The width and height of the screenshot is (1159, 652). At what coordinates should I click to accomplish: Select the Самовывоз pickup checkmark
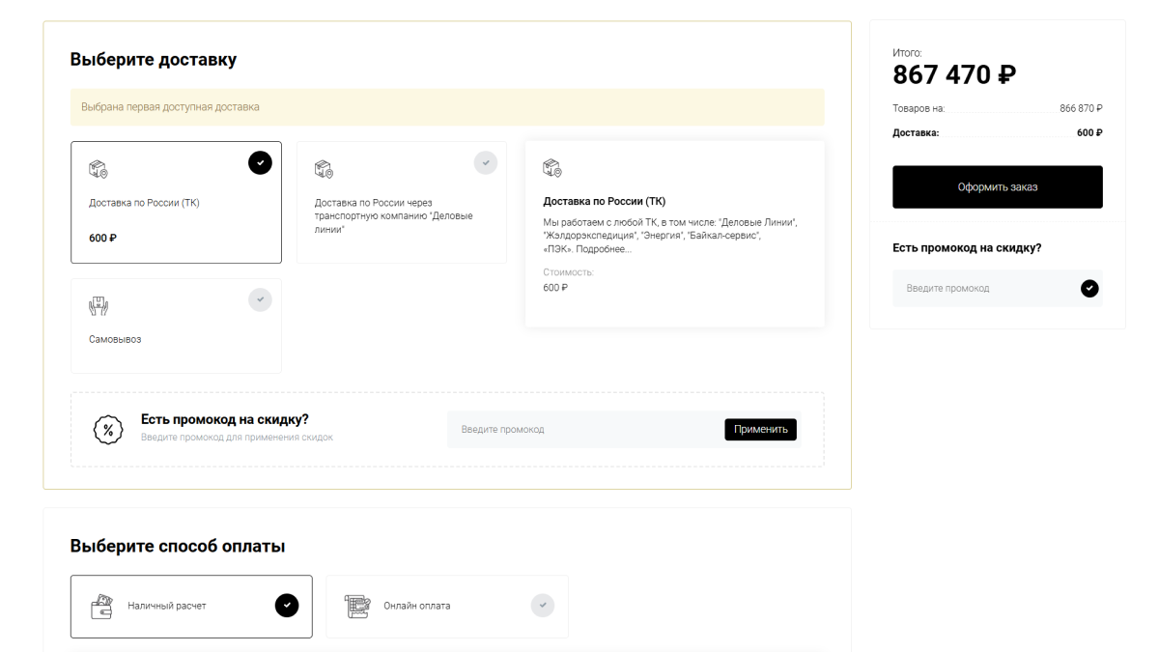point(260,299)
